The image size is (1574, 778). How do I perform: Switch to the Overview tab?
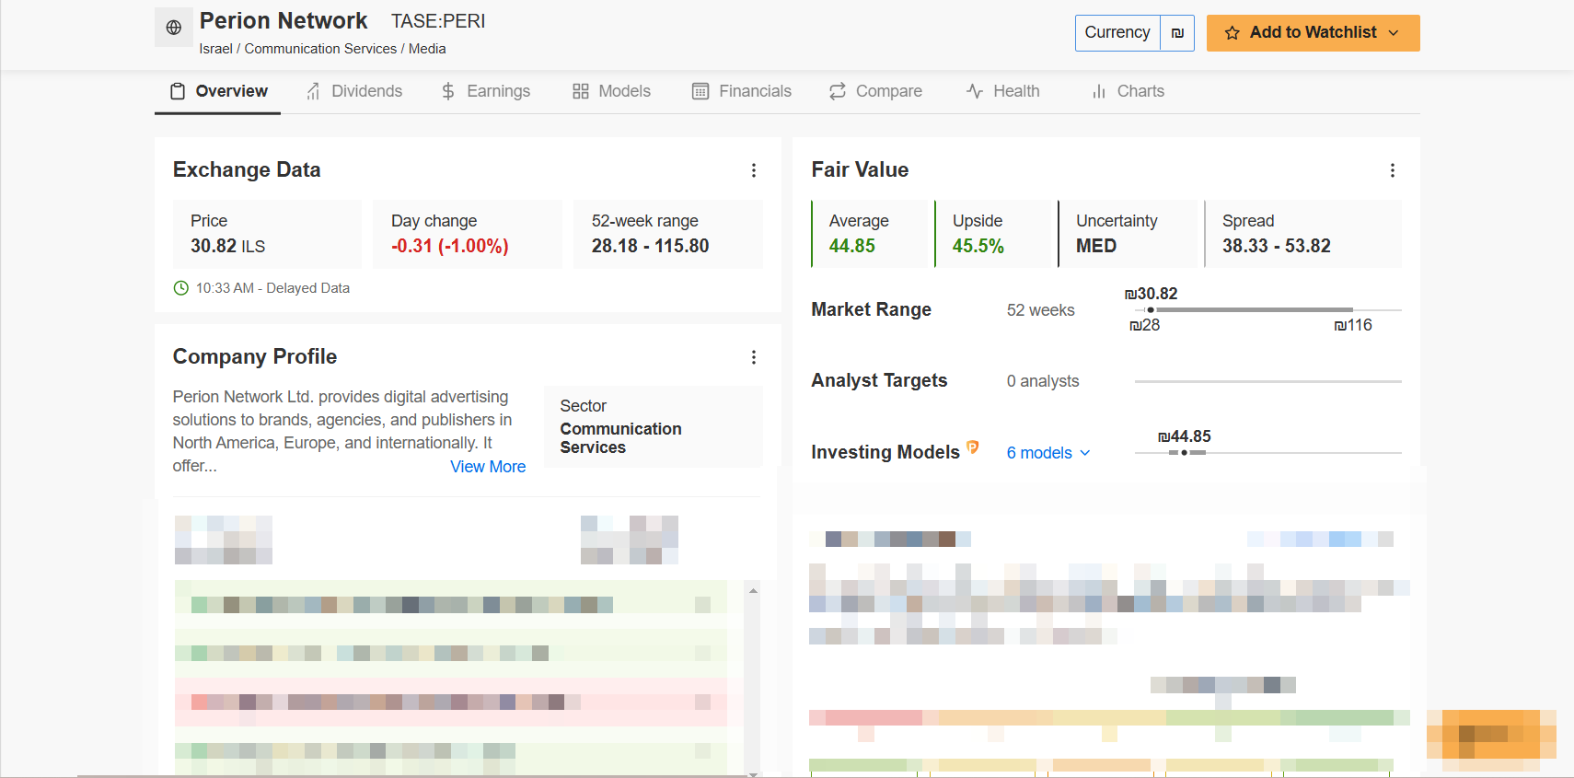(x=218, y=91)
